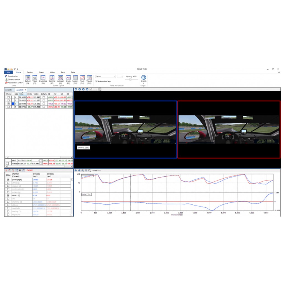Viewport: 284px width, 284px height.
Task: Switch to the Video (F5) layout
Action: [x=35, y=80]
